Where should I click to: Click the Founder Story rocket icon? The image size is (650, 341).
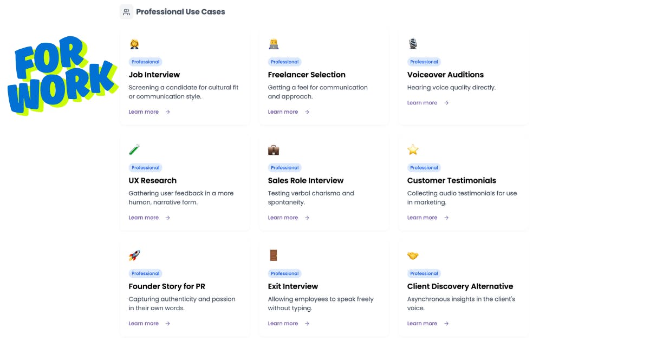pyautogui.click(x=134, y=255)
